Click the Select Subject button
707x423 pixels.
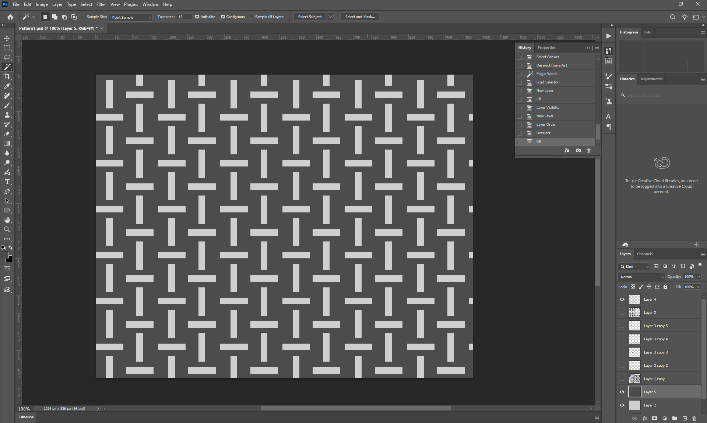(310, 17)
